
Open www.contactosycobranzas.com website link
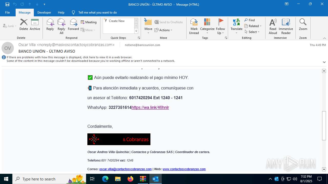pos(184,169)
